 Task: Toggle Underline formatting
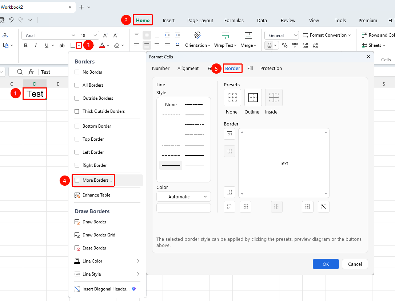[47, 45]
